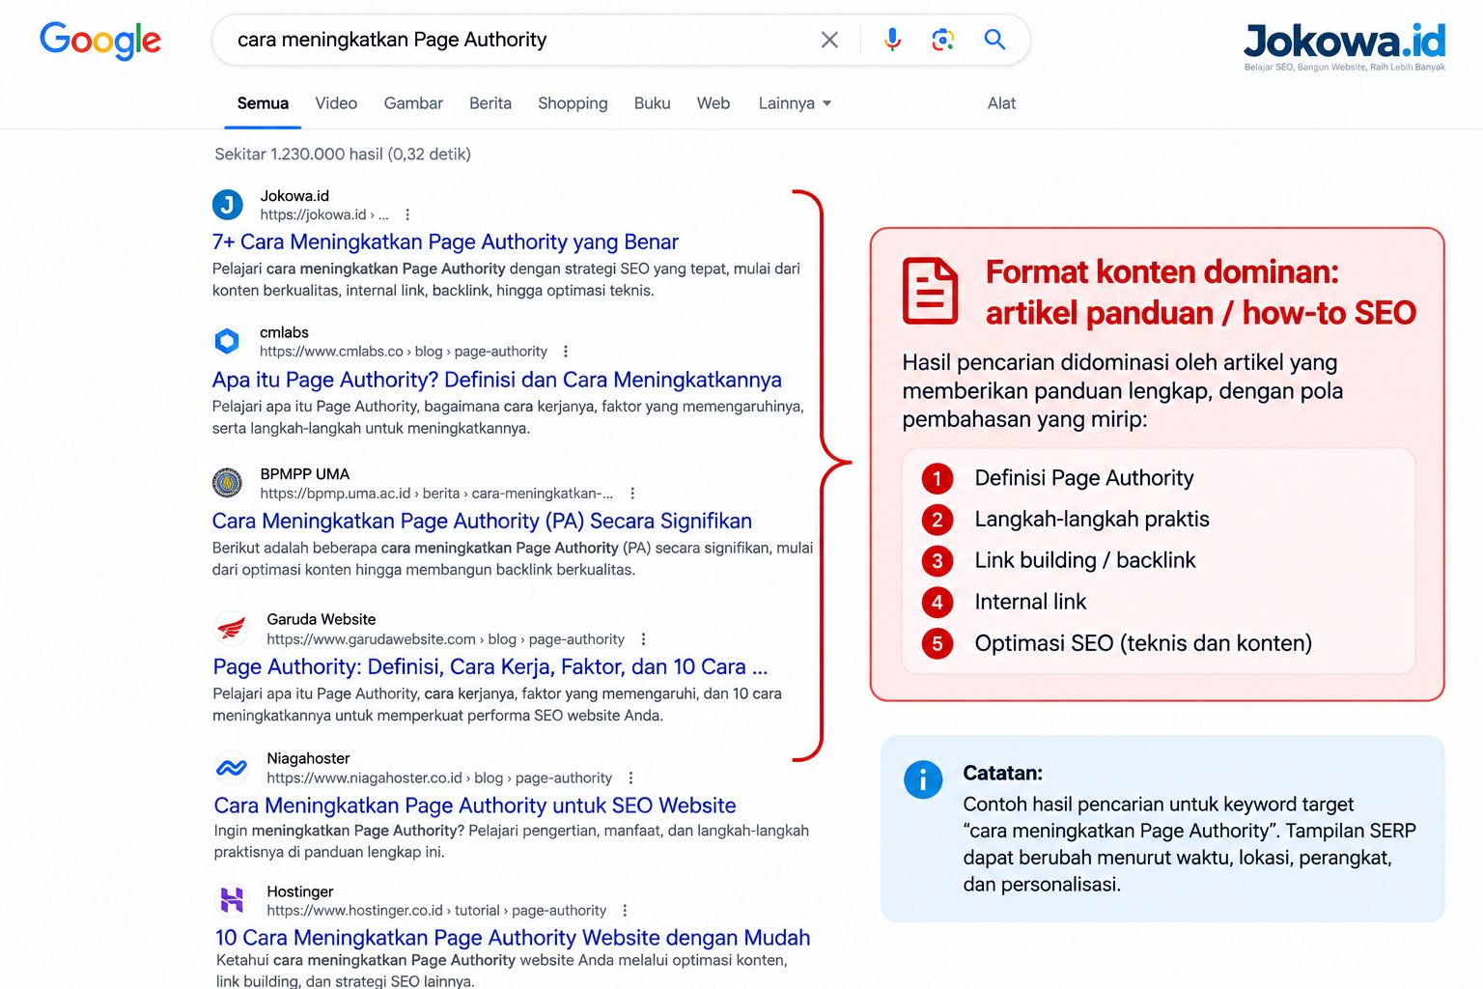
Task: Click the cmlabs hexagon favicon
Action: coord(227,341)
